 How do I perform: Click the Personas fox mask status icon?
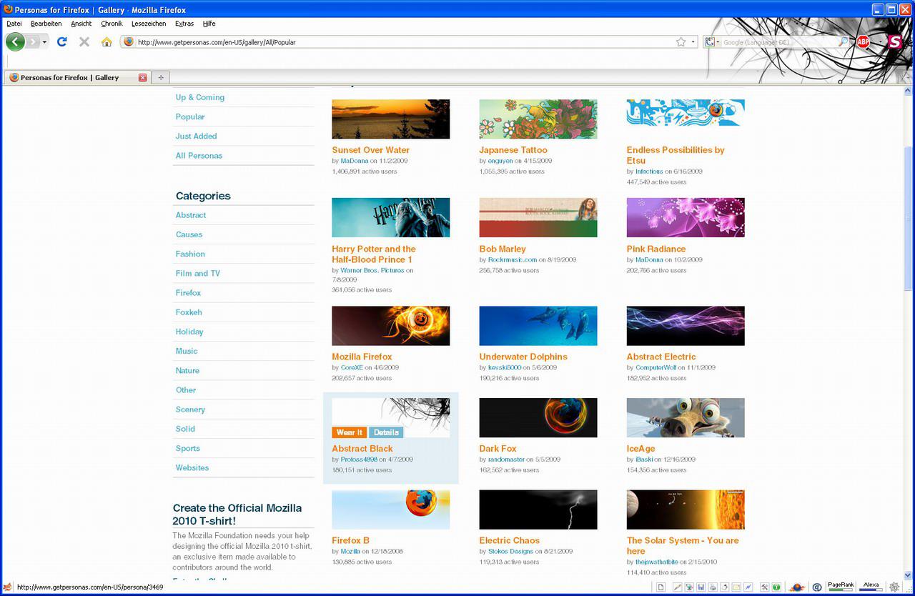point(797,587)
